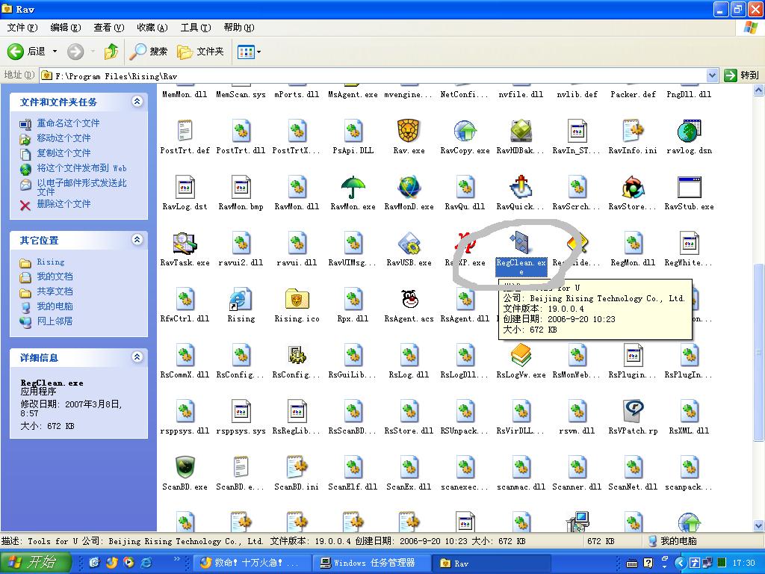
Task: Collapse the 详细信息 panel
Action: click(137, 357)
